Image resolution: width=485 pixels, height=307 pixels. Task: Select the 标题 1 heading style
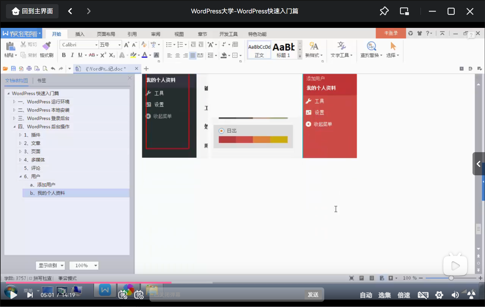(284, 50)
